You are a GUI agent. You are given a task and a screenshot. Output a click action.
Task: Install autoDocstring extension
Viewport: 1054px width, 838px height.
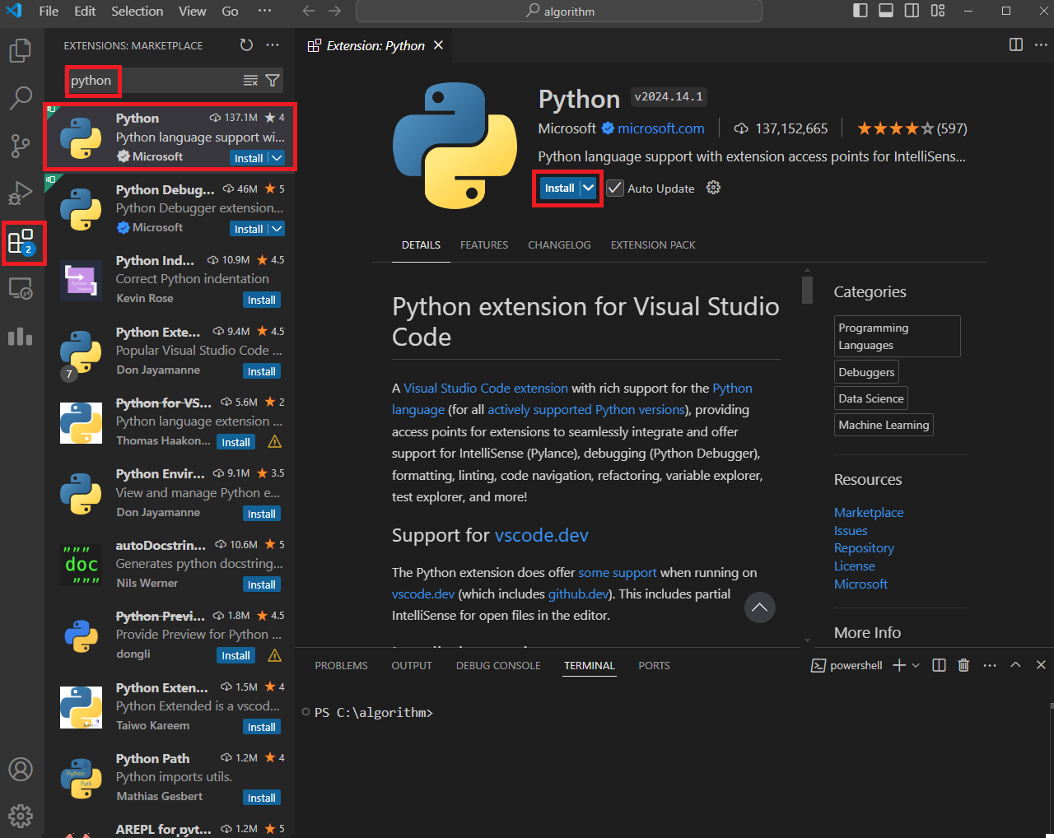pos(262,584)
